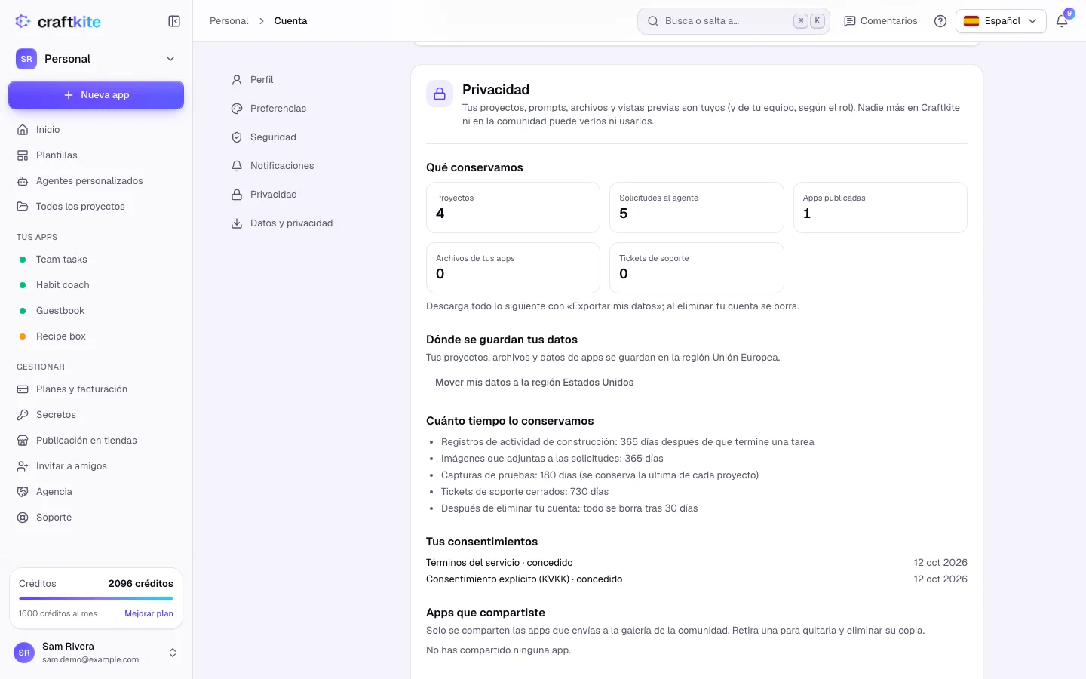Collapse the sidebar panel icon
The height and width of the screenshot is (679, 1086).
(174, 21)
